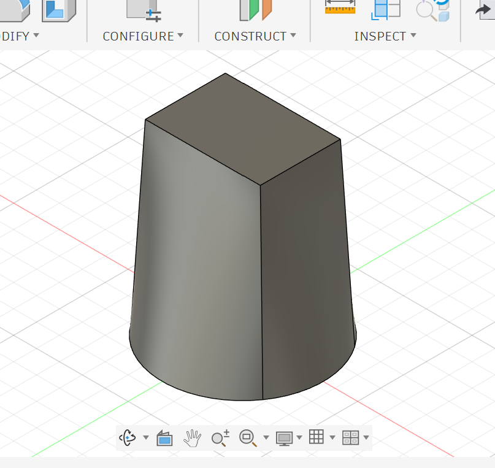The height and width of the screenshot is (468, 495).
Task: Select the top flat face of the body
Action: coord(242,129)
